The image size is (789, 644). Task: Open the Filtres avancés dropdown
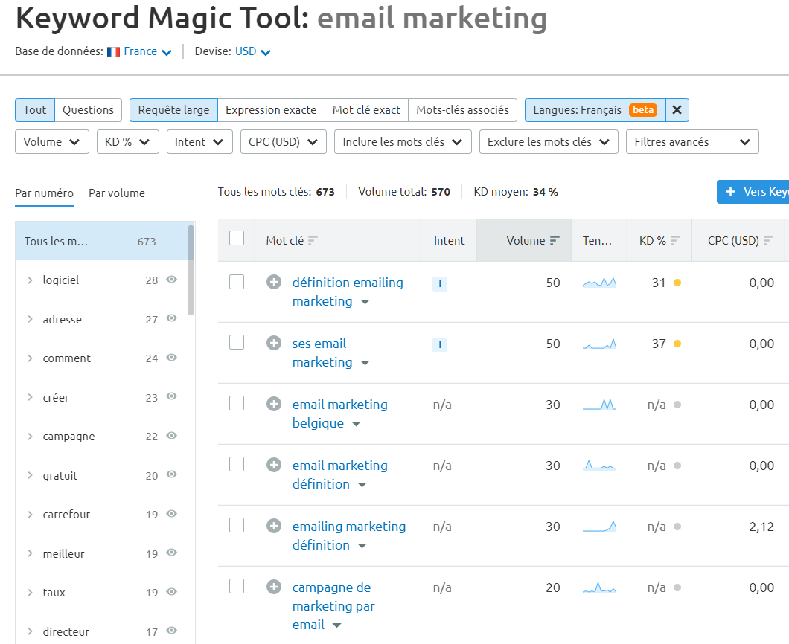tap(691, 141)
